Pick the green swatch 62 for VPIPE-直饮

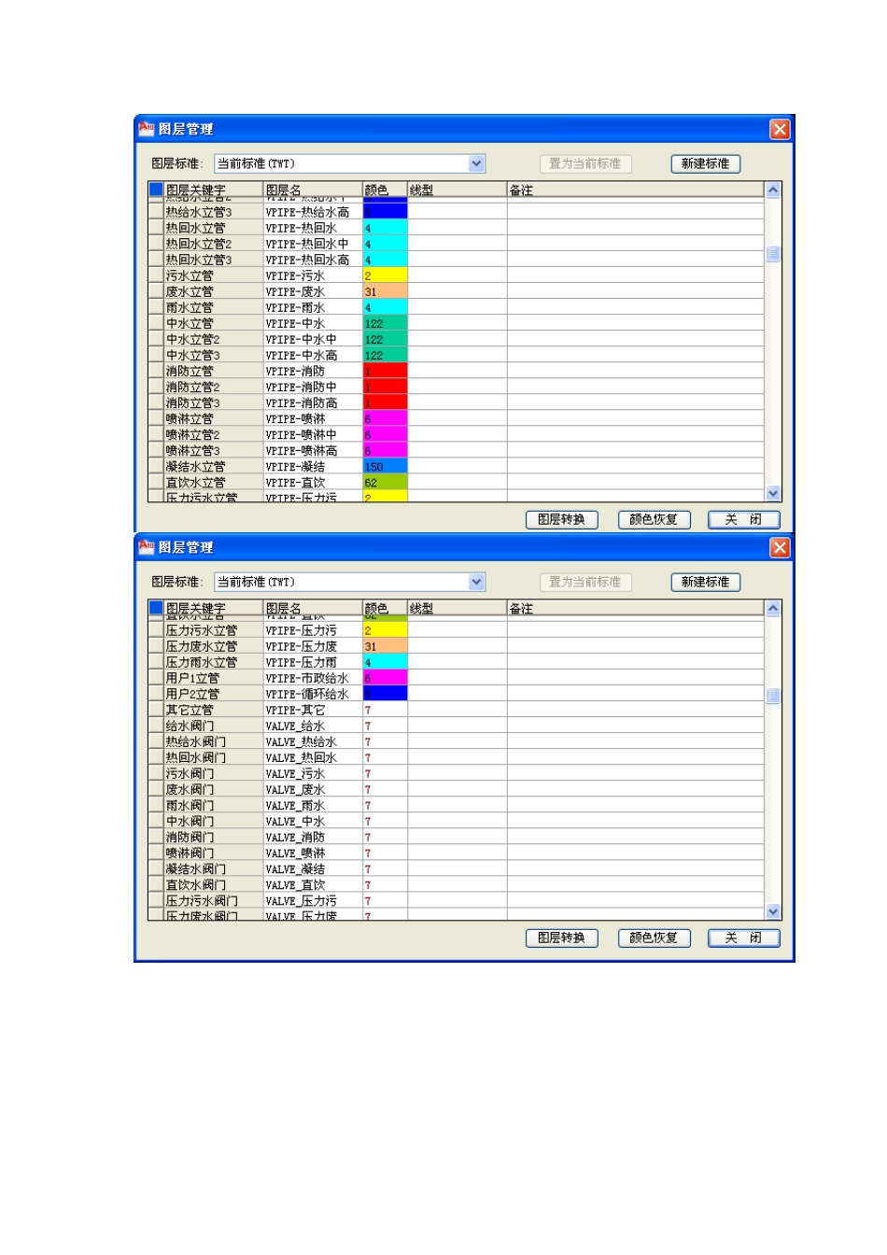(x=385, y=482)
